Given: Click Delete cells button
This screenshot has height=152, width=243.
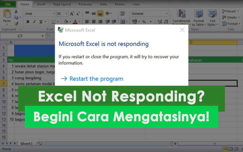Looking at the screenshot, I should pos(231,17).
